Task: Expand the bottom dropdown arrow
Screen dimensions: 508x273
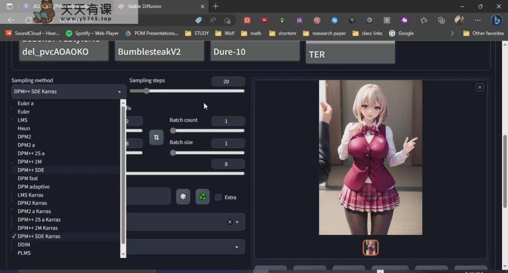Action: click(x=237, y=247)
